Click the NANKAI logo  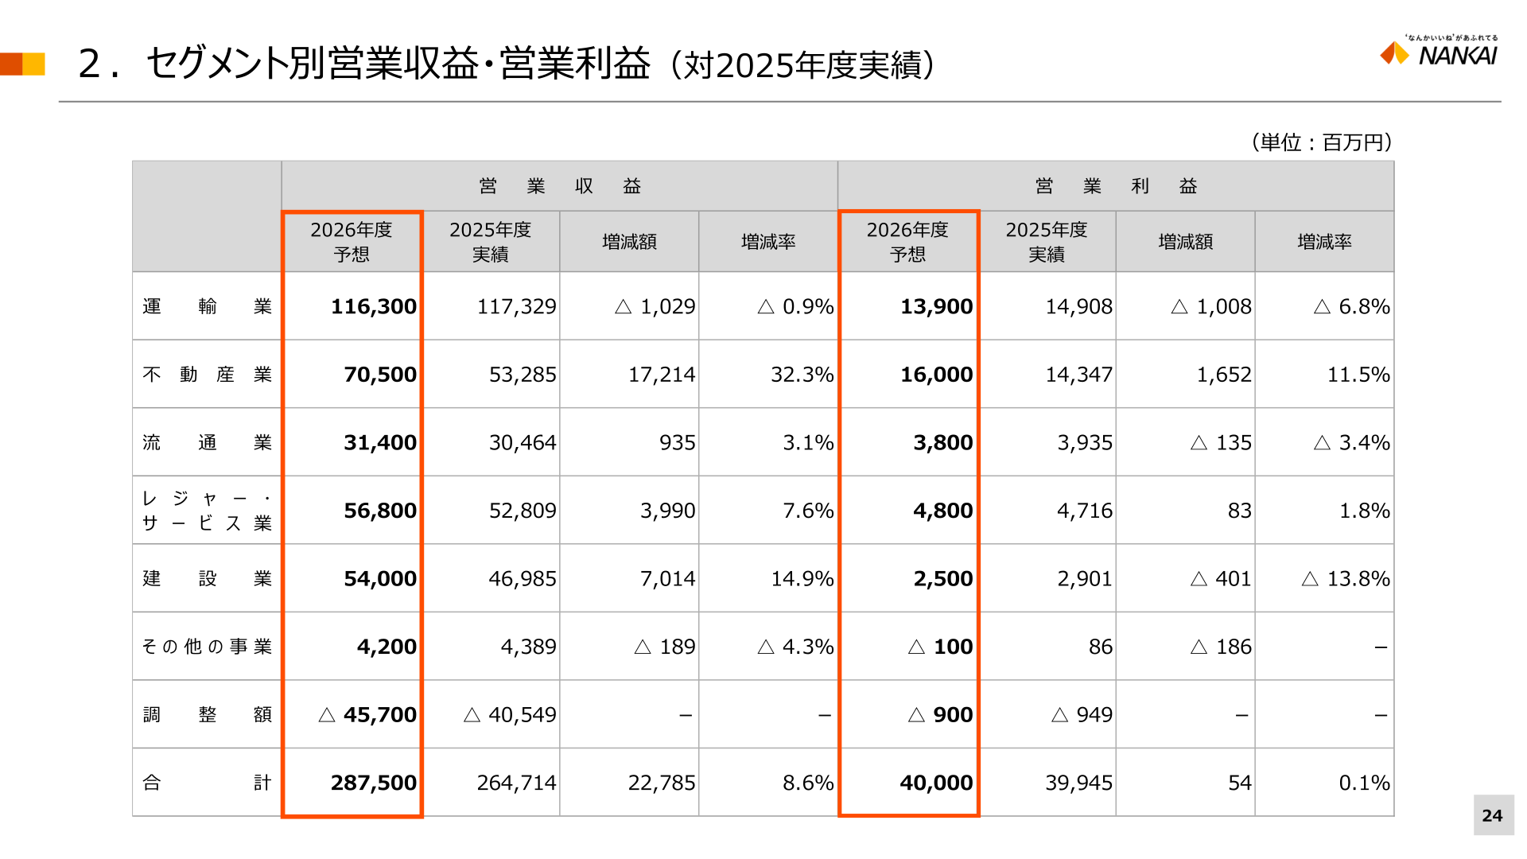(x=1440, y=51)
